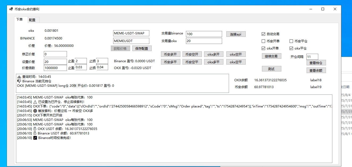Image resolution: width=352 pixels, height=167 pixels.
Task: Click the 价差倍数 input showing 1000000
Action: tap(55, 68)
